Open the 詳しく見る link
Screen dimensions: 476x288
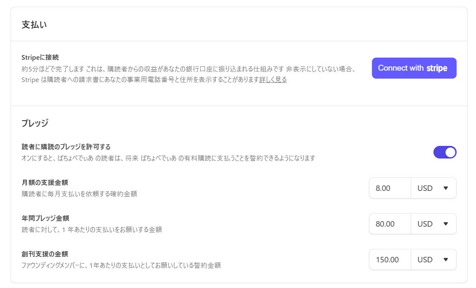[x=273, y=79]
